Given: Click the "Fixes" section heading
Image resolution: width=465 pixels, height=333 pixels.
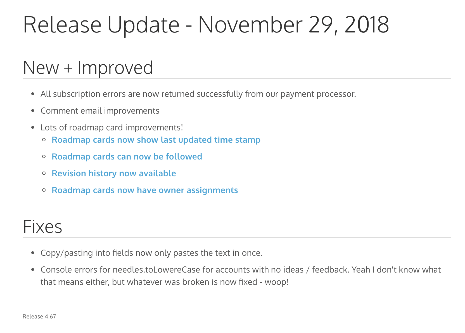Looking at the screenshot, I should pyautogui.click(x=42, y=227).
